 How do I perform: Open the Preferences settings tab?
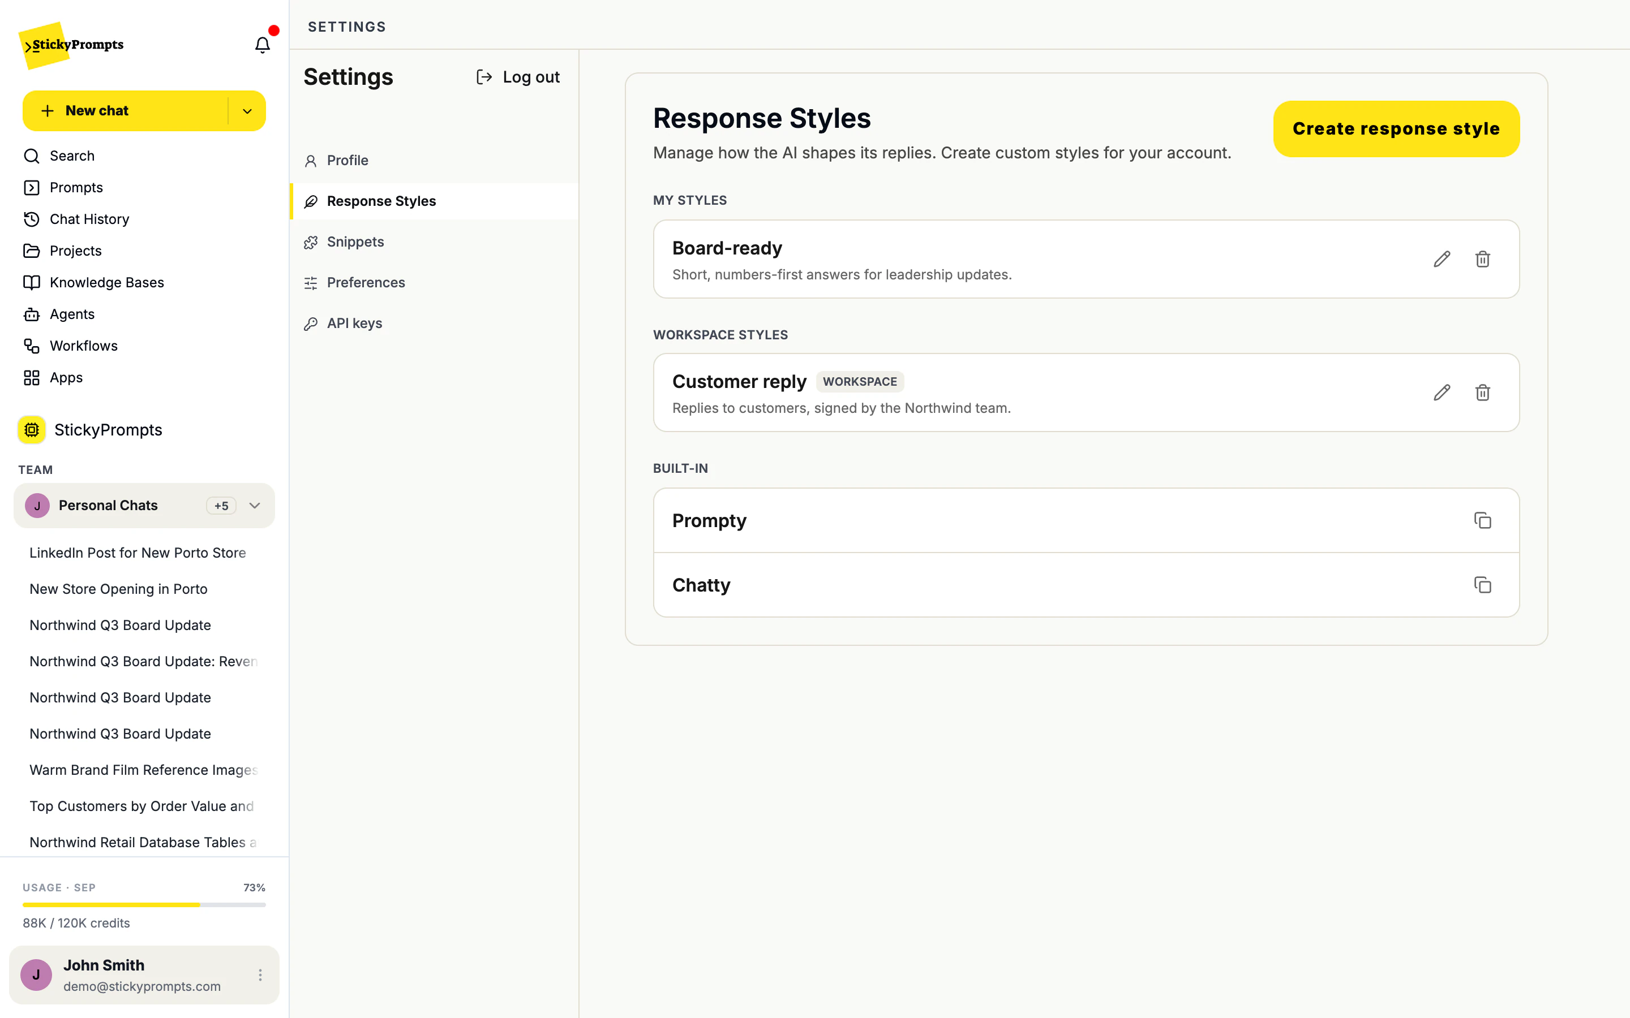click(434, 283)
